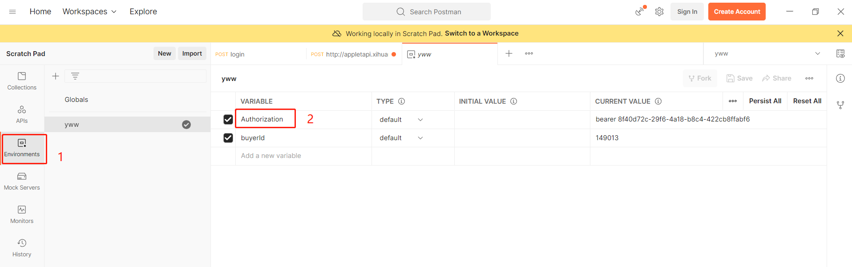Viewport: 852px width, 267px height.
Task: Click the Search Postman field
Action: pyautogui.click(x=427, y=12)
